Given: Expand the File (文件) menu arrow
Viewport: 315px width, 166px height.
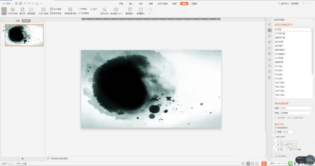Looking at the screenshot, I should (12, 3).
